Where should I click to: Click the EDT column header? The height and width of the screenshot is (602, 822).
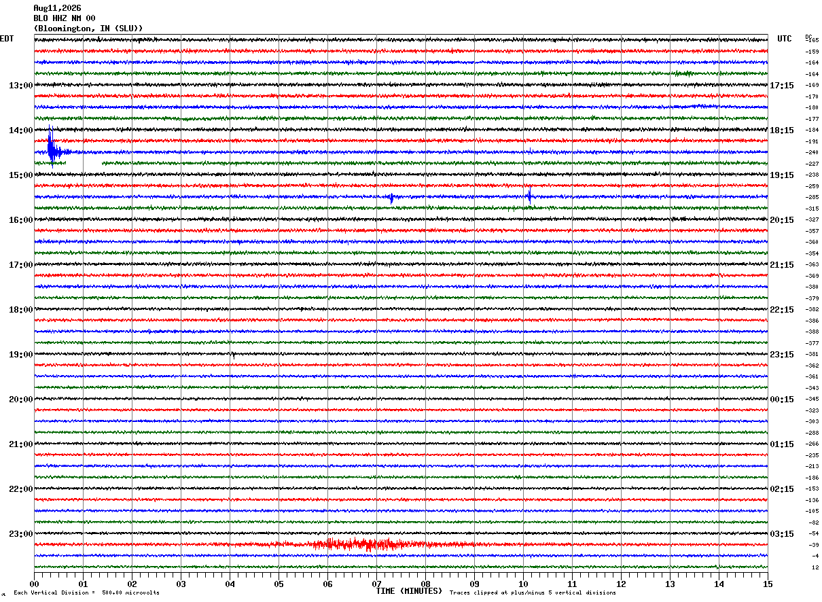tap(7, 39)
